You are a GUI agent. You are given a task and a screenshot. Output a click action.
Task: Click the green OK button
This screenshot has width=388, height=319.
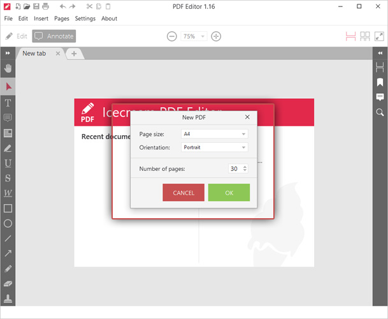[229, 193]
